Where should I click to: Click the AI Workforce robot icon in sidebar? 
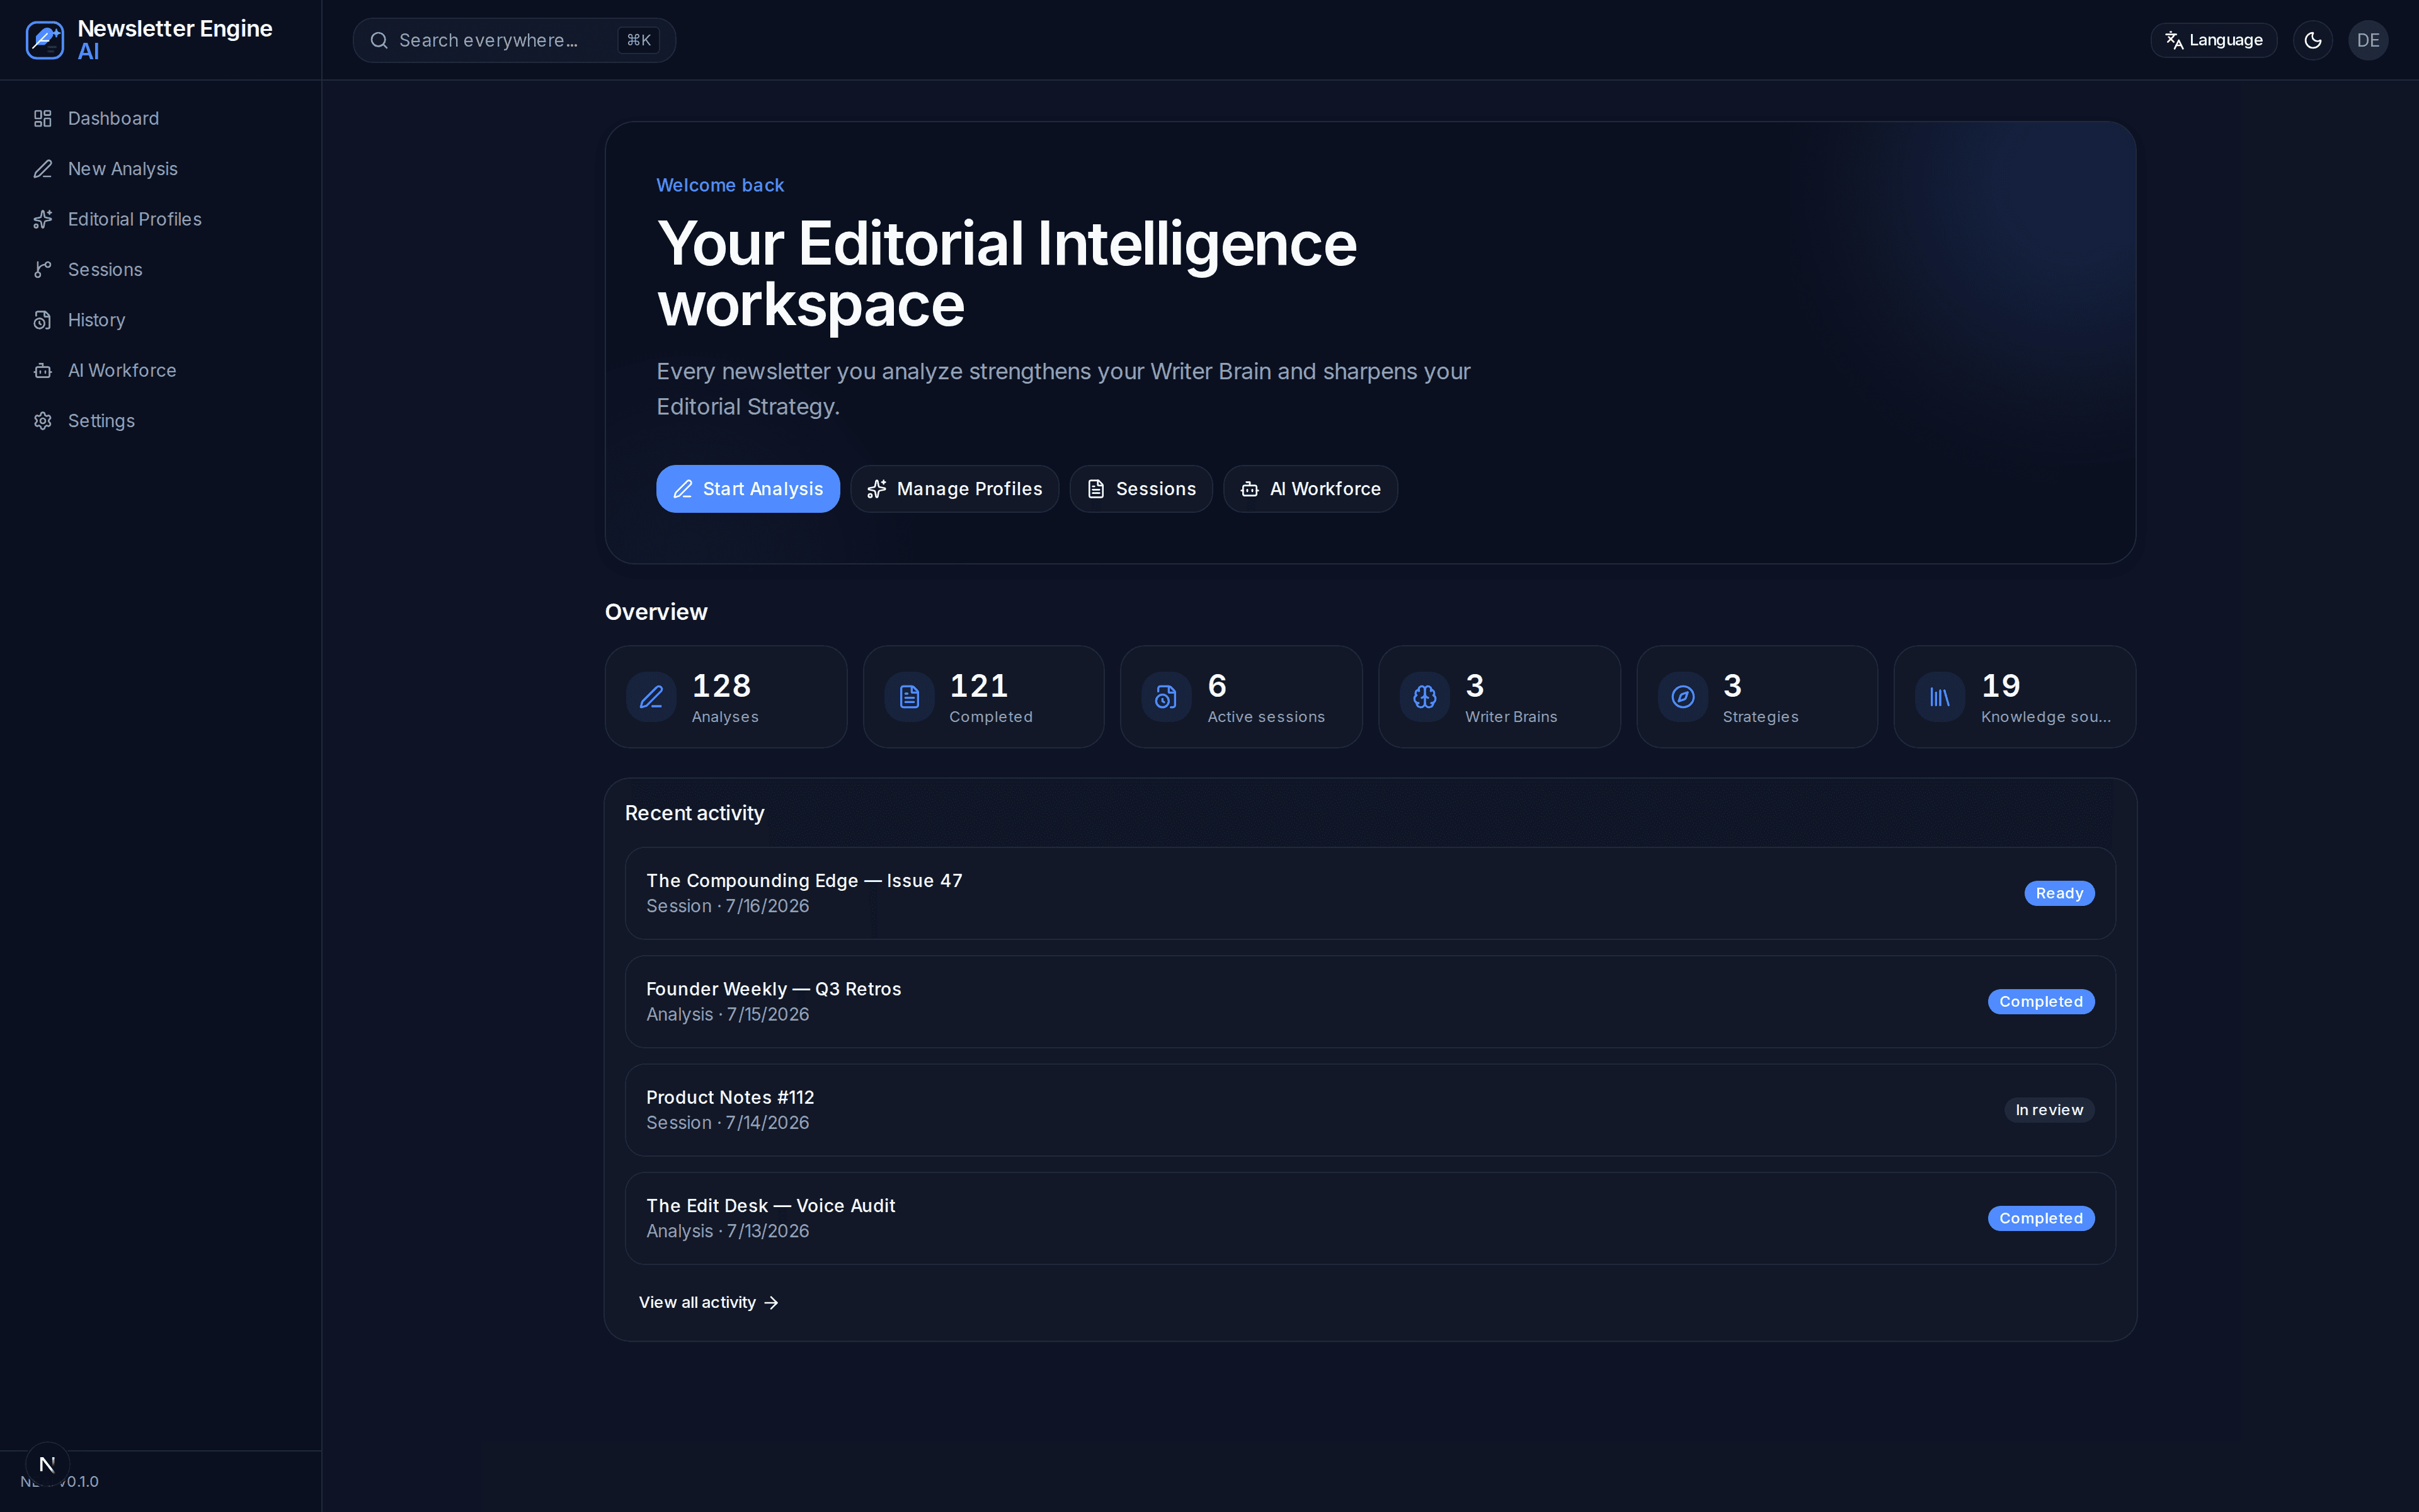tap(42, 370)
